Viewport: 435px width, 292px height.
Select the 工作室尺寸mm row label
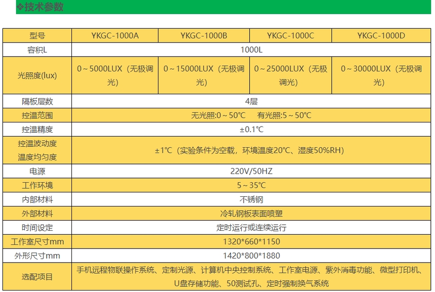pos(37,242)
